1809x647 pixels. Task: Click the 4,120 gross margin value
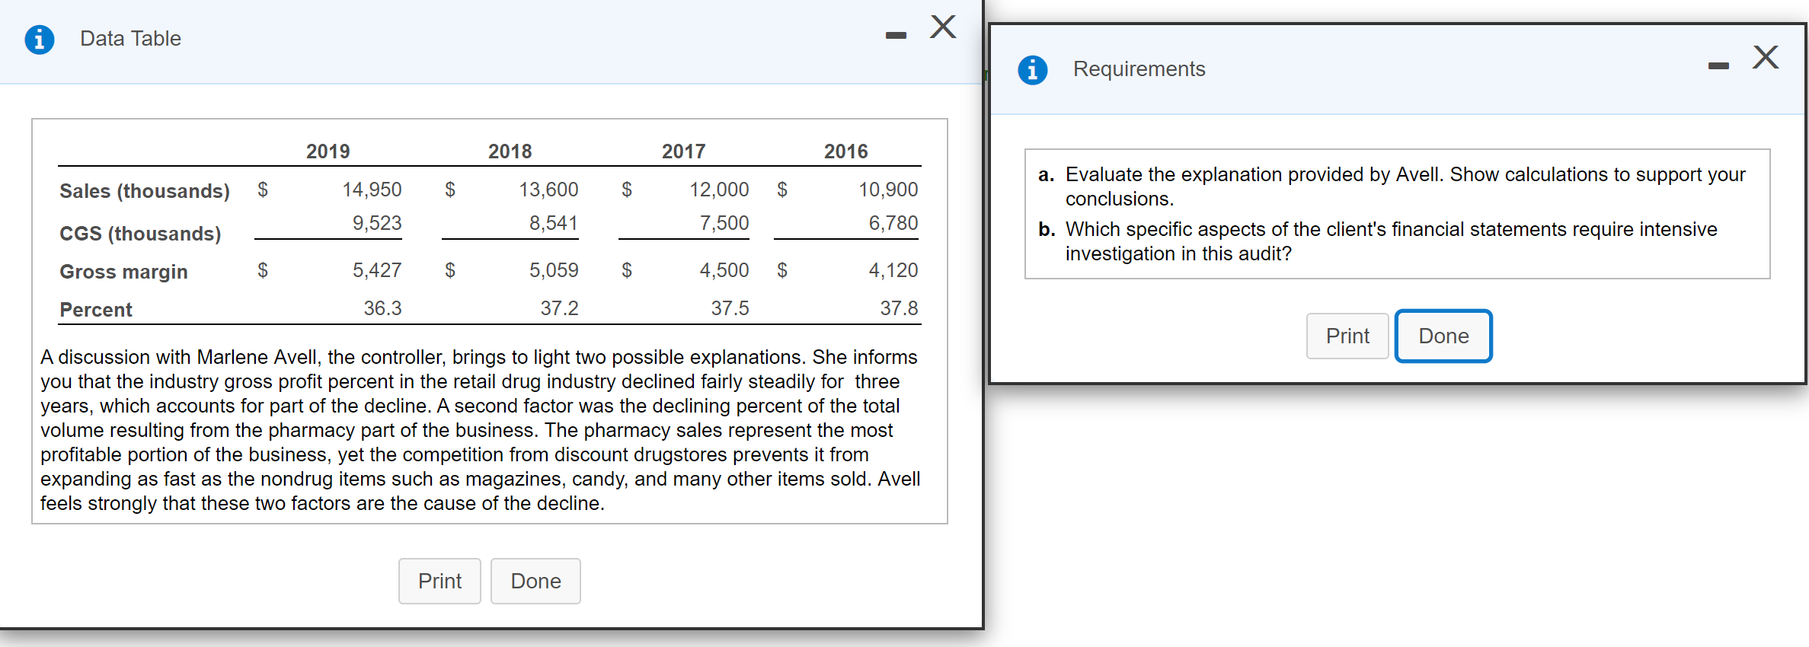coord(893,270)
